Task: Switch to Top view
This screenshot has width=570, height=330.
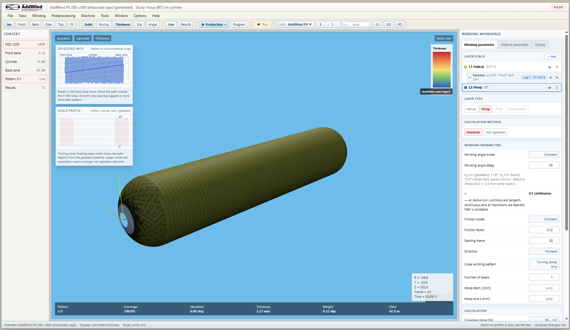Action: point(61,24)
